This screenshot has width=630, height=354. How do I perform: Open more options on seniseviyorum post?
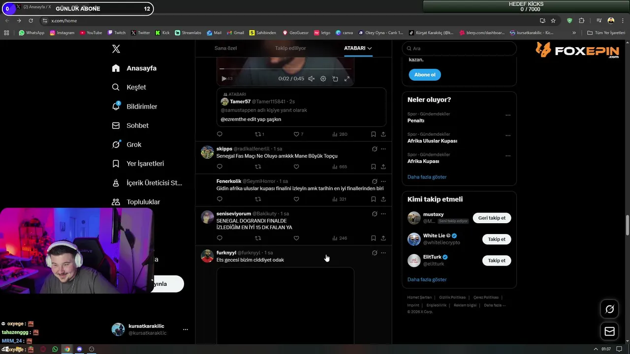point(383,214)
